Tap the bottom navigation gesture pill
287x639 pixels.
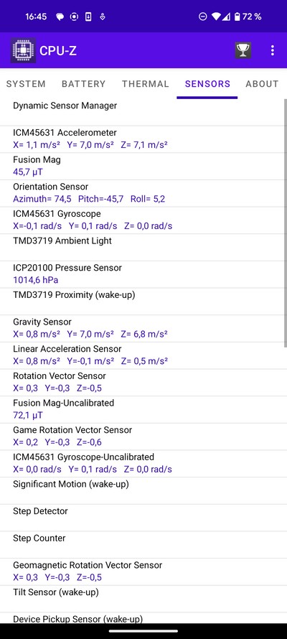click(x=143, y=631)
